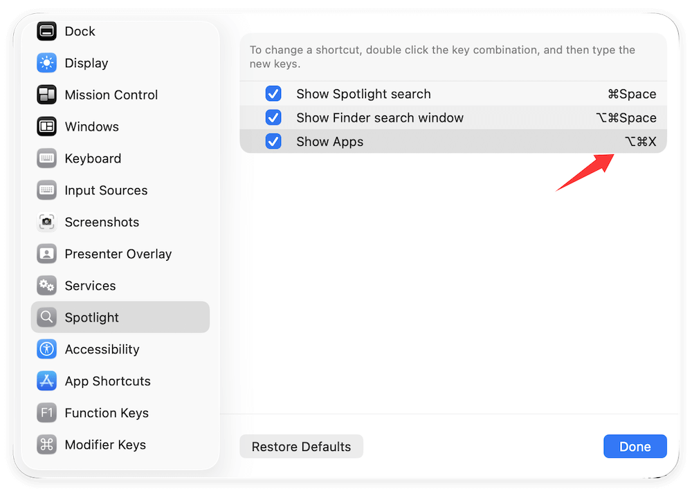Open the Mission Control settings icon

[x=46, y=95]
